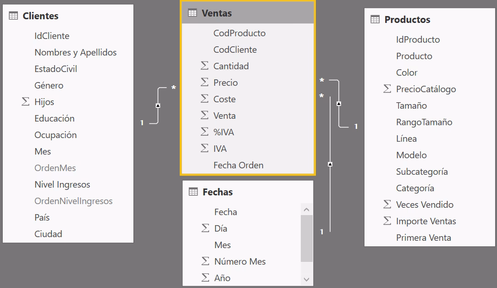This screenshot has height=288, width=497.
Task: Select Mes field in Fechas table
Action: [x=222, y=244]
